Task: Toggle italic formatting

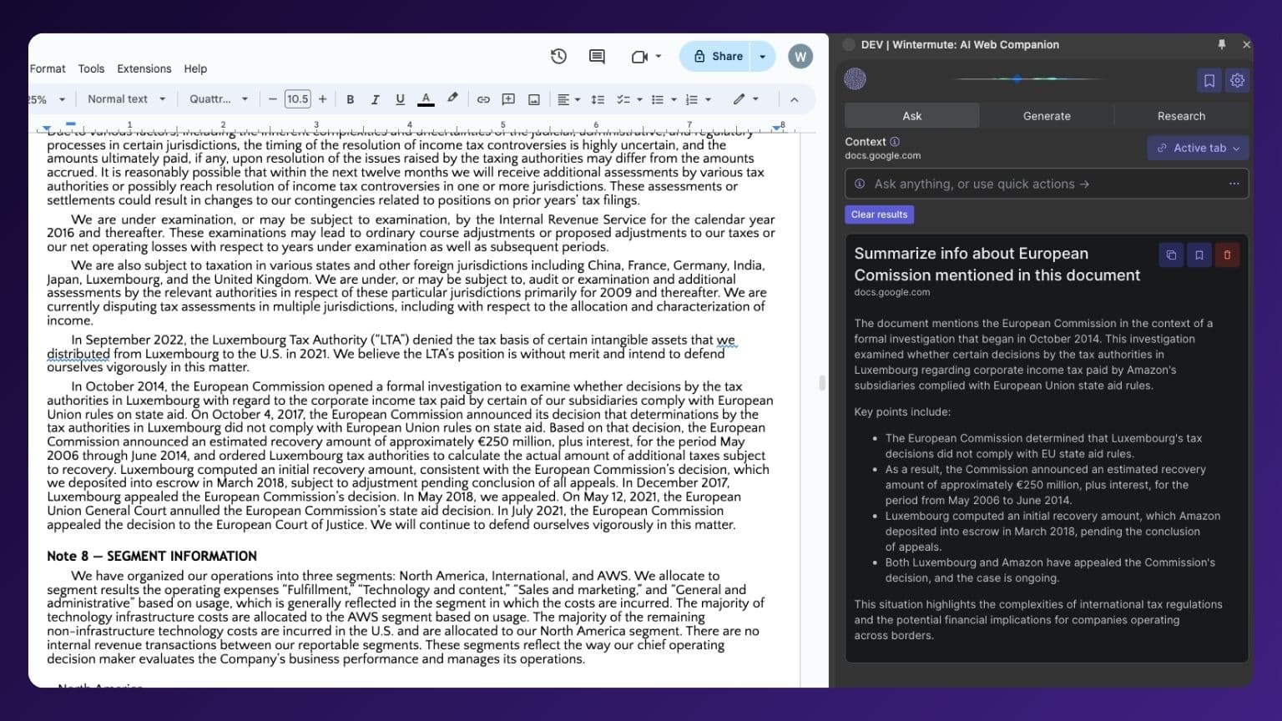Action: pyautogui.click(x=375, y=99)
